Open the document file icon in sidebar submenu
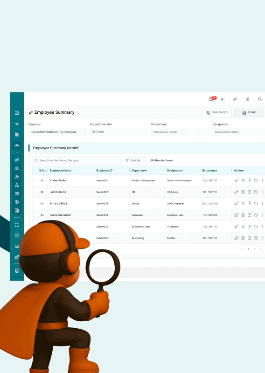Viewport: 265px width, 373px height. pyautogui.click(x=17, y=211)
